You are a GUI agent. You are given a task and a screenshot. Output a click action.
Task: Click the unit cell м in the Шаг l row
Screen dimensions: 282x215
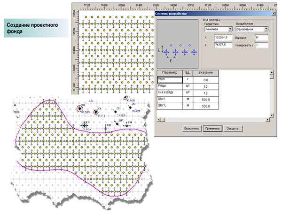coord(188,100)
